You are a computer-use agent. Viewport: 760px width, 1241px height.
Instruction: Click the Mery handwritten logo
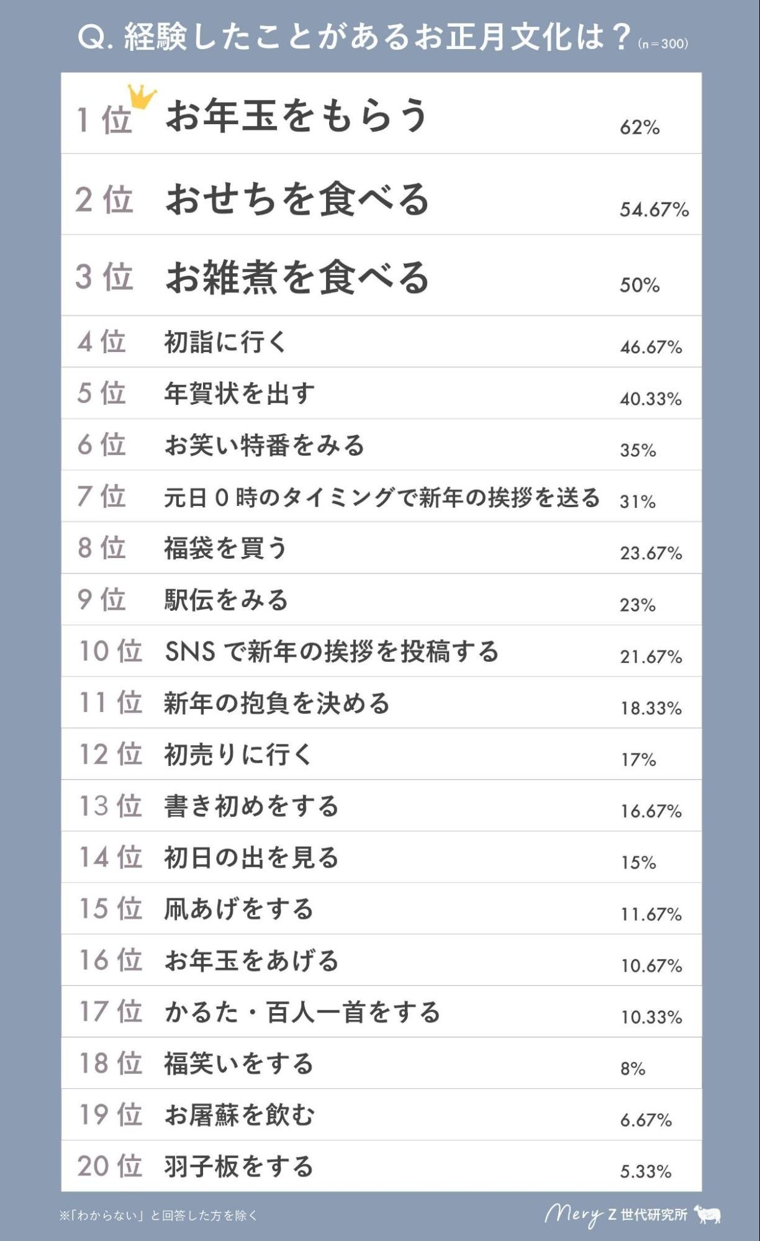click(572, 1214)
